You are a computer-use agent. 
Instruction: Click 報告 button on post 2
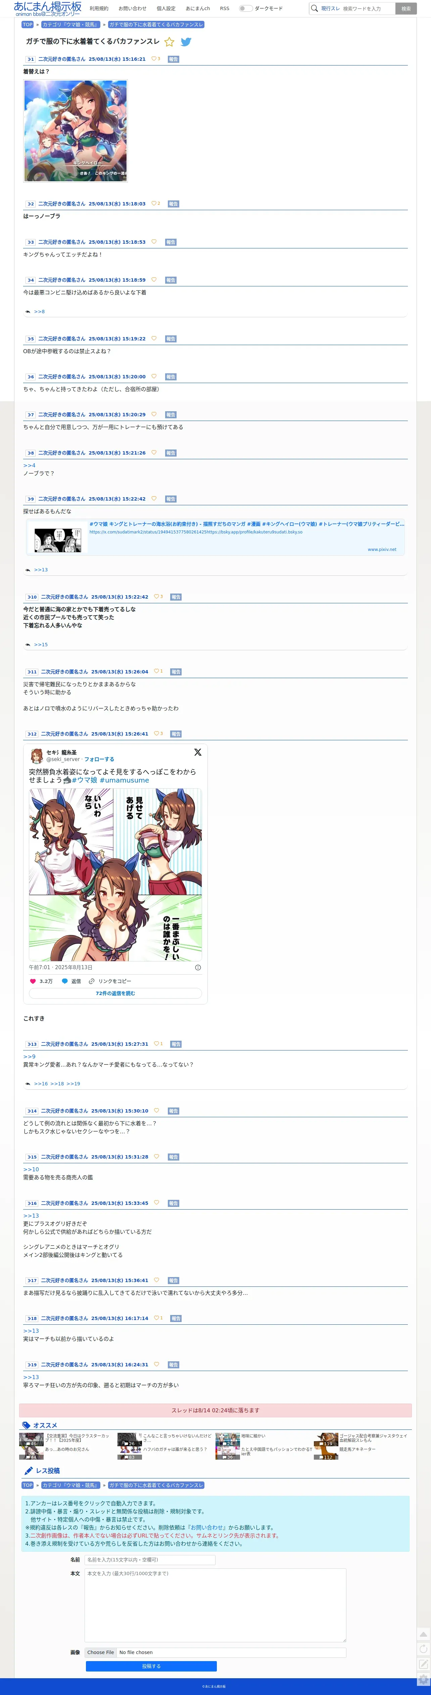pyautogui.click(x=174, y=204)
